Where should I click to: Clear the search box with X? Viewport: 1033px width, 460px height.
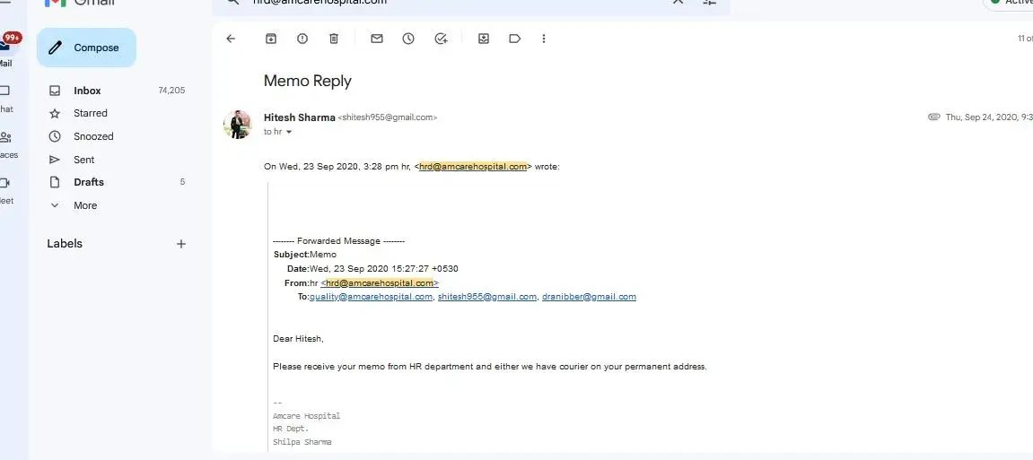pos(678,2)
